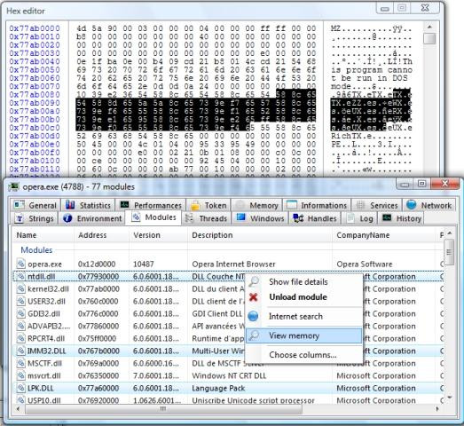Open the Strings tab
The height and width of the screenshot is (426, 464).
click(x=35, y=218)
